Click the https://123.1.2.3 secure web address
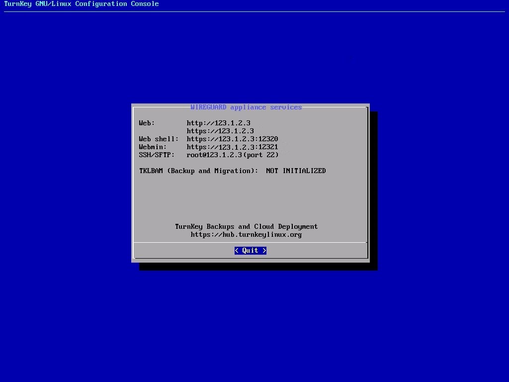Viewport: 509px width, 382px height. click(220, 131)
